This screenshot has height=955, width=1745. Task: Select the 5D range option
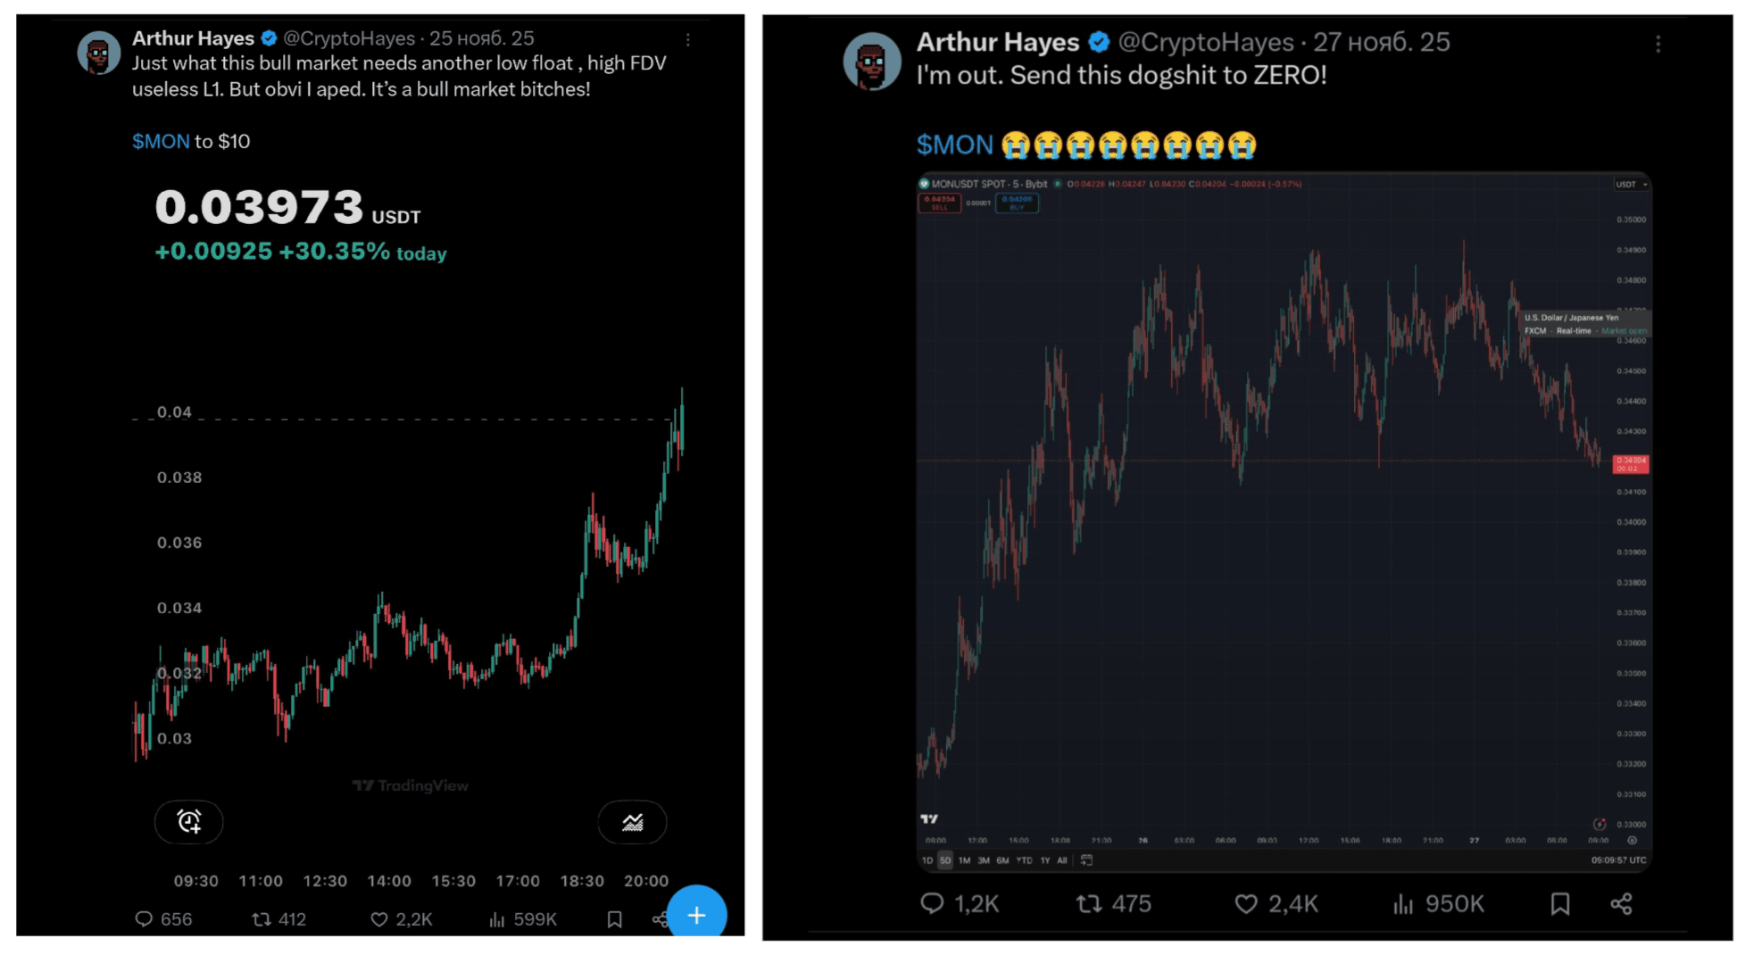click(x=945, y=860)
